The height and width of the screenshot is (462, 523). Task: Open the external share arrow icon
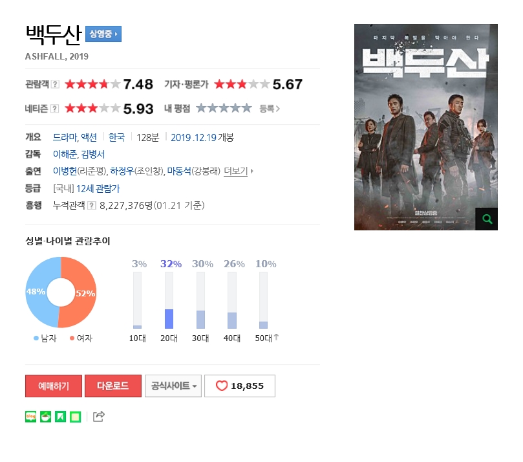pyautogui.click(x=98, y=417)
